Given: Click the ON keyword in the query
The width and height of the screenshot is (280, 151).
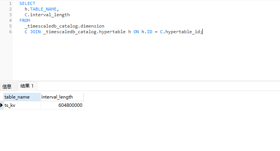Looking at the screenshot, I should click(136, 32).
